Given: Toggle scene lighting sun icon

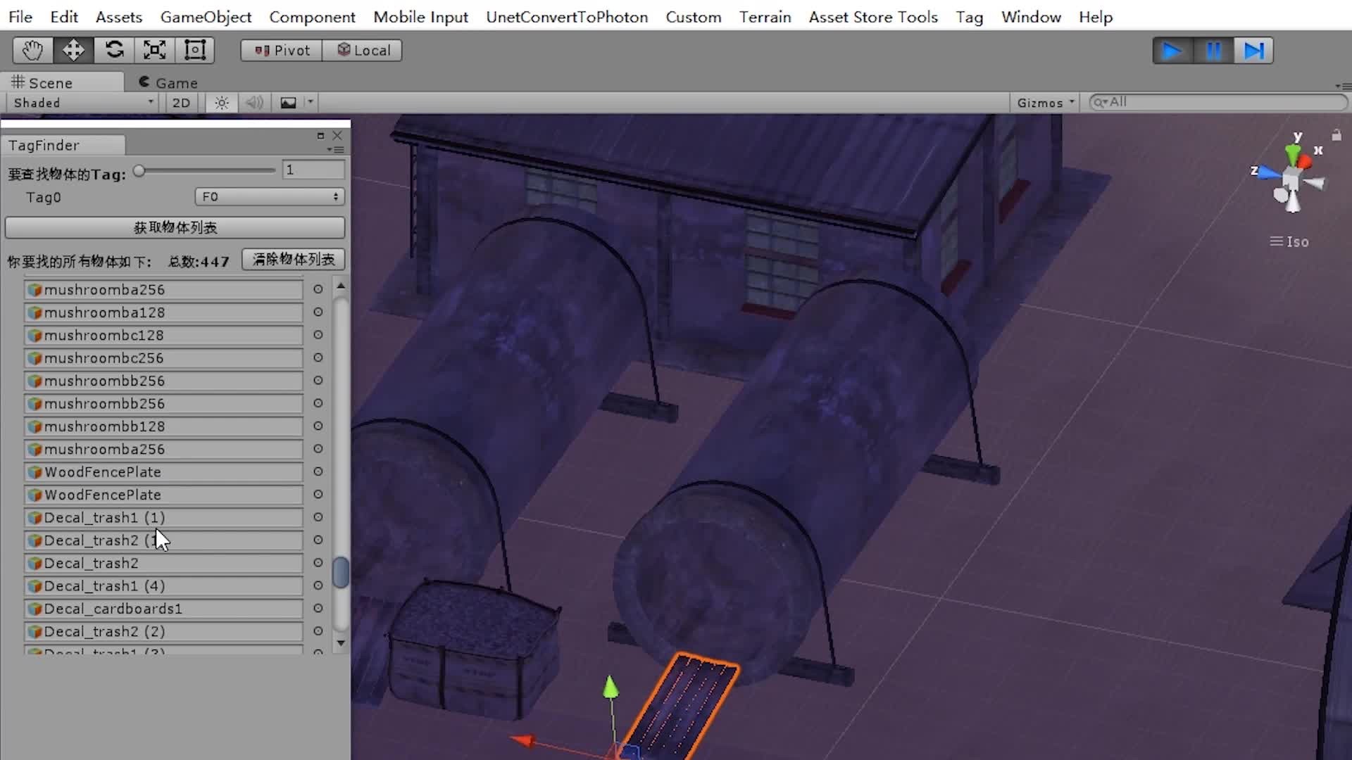Looking at the screenshot, I should coord(222,103).
